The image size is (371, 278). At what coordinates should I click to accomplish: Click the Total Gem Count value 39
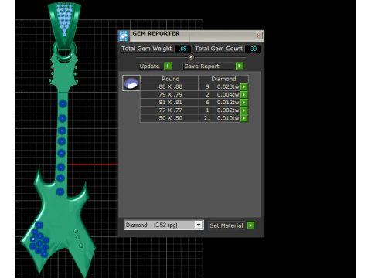[x=254, y=49]
